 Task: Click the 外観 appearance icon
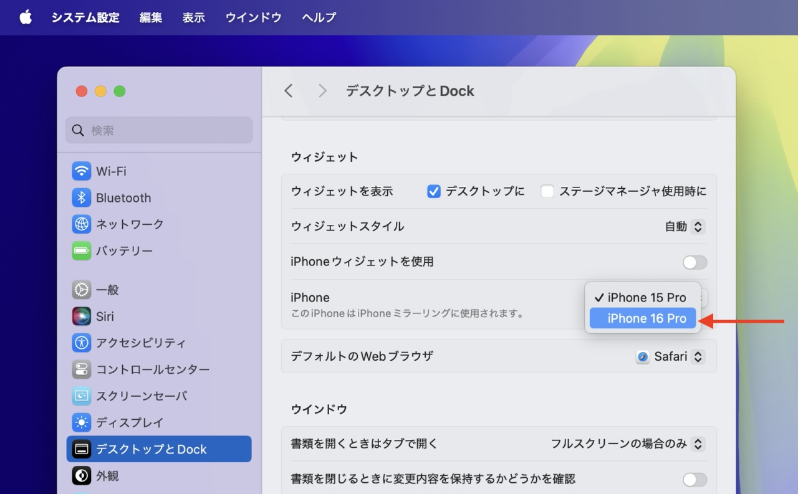81,476
